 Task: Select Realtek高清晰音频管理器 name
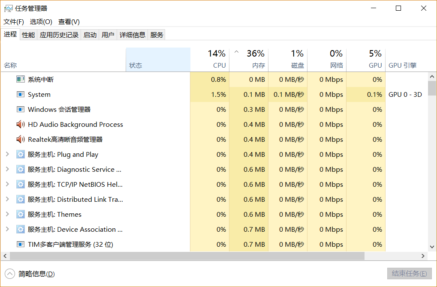point(65,140)
